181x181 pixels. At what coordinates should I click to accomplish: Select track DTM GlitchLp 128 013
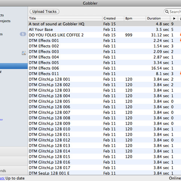104,146
